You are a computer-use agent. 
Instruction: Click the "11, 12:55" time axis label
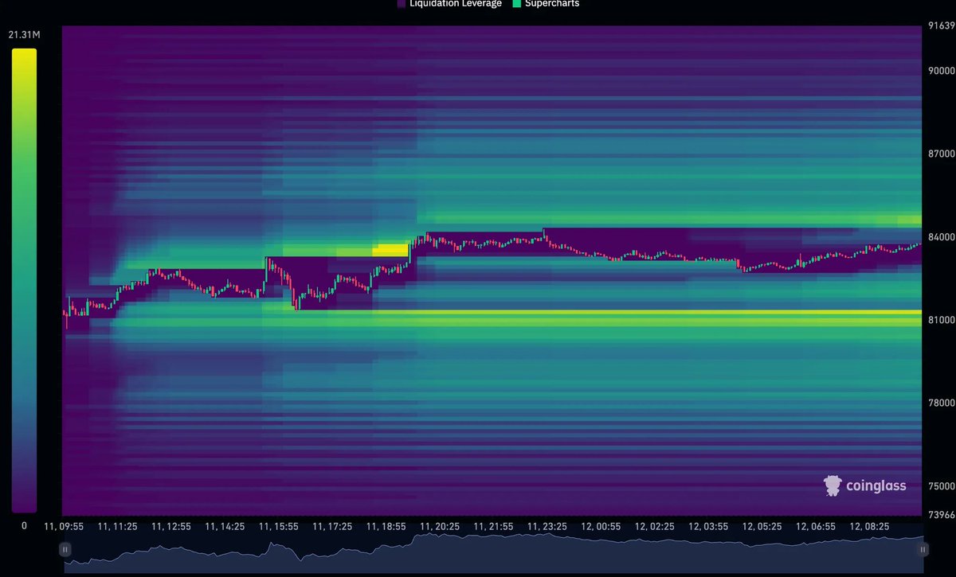pos(170,526)
